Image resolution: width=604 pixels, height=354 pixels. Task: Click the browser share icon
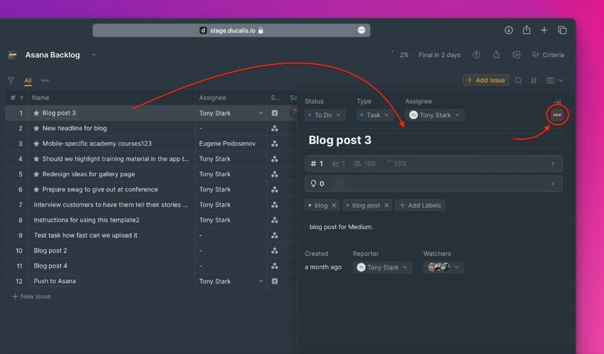coord(527,29)
